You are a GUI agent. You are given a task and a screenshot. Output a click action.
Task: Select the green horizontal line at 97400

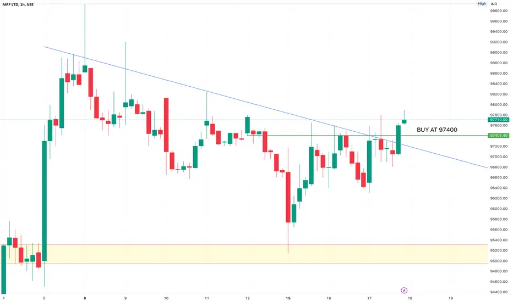coord(367,135)
